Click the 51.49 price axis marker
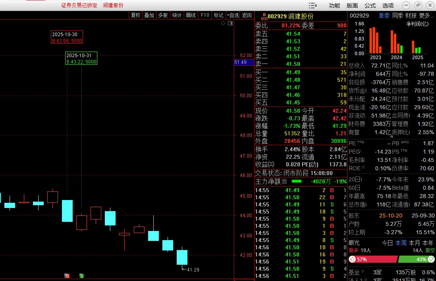The height and width of the screenshot is (281, 436). tap(244, 62)
